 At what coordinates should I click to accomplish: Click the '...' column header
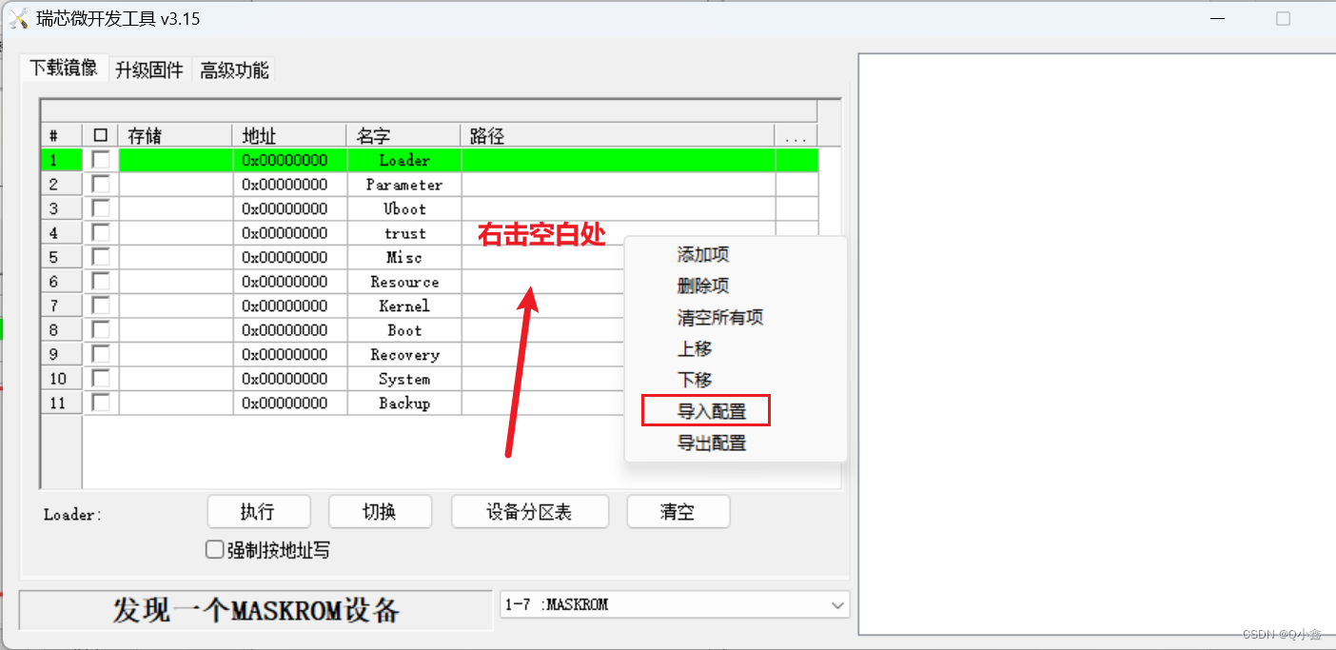coord(796,136)
